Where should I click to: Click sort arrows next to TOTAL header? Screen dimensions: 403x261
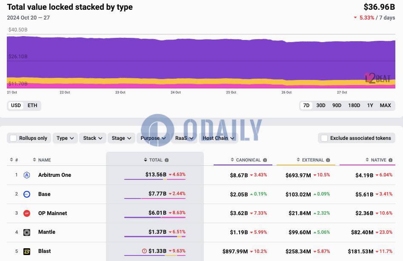point(146,160)
